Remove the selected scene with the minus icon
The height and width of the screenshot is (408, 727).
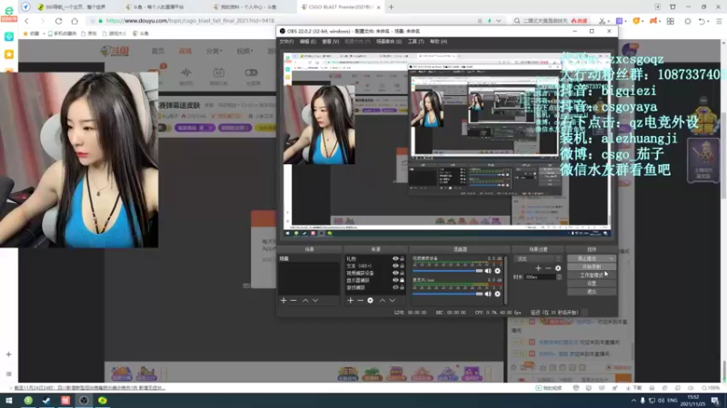pyautogui.click(x=294, y=301)
